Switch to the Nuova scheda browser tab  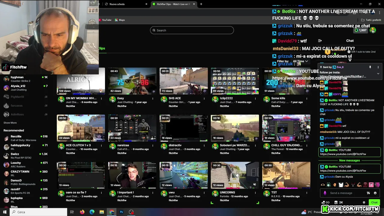point(126,4)
